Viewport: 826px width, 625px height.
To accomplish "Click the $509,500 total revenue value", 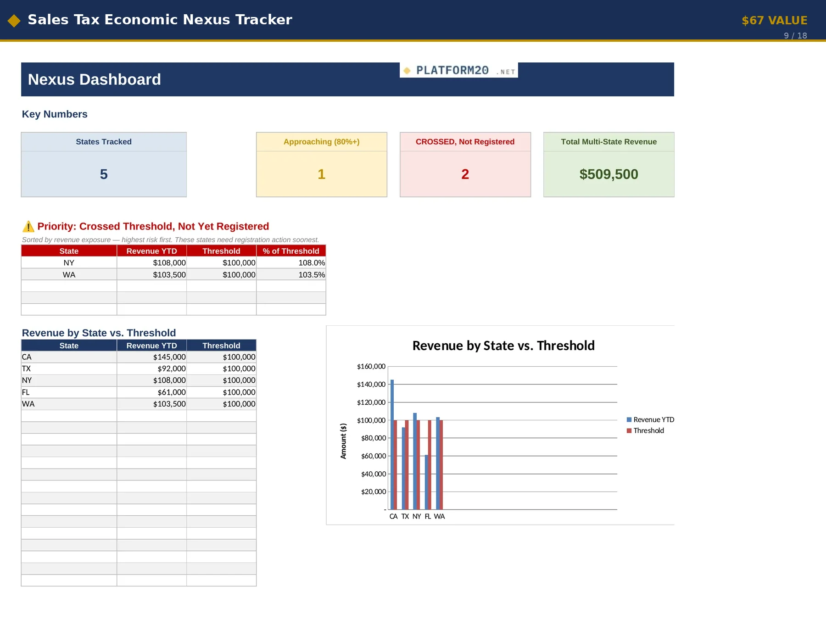I will pyautogui.click(x=608, y=174).
